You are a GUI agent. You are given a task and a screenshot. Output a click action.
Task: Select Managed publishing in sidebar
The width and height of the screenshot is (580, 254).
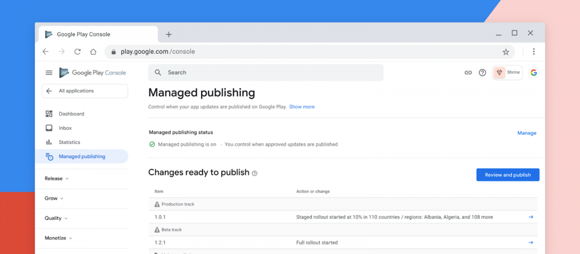[x=82, y=156]
